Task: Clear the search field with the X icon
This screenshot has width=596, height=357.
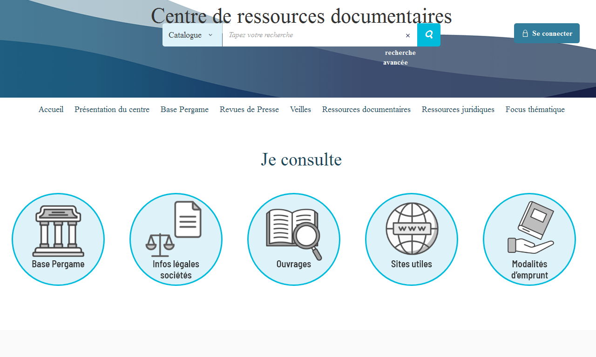Action: (408, 35)
